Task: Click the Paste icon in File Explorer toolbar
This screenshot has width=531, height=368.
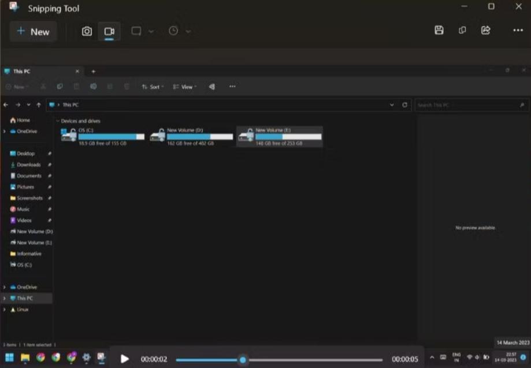Action: pos(76,87)
